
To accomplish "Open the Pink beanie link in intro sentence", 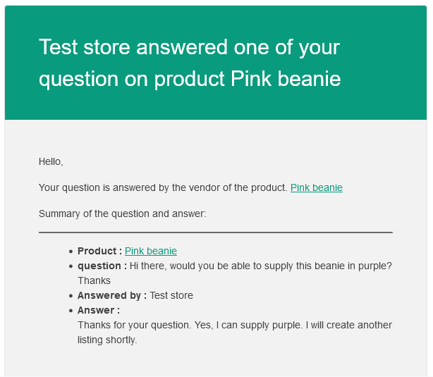I will pos(316,188).
